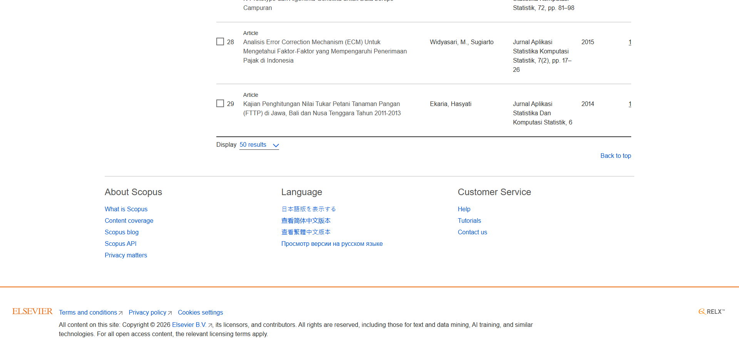Open the Display 50 results dropdown
The width and height of the screenshot is (739, 348).
point(259,145)
